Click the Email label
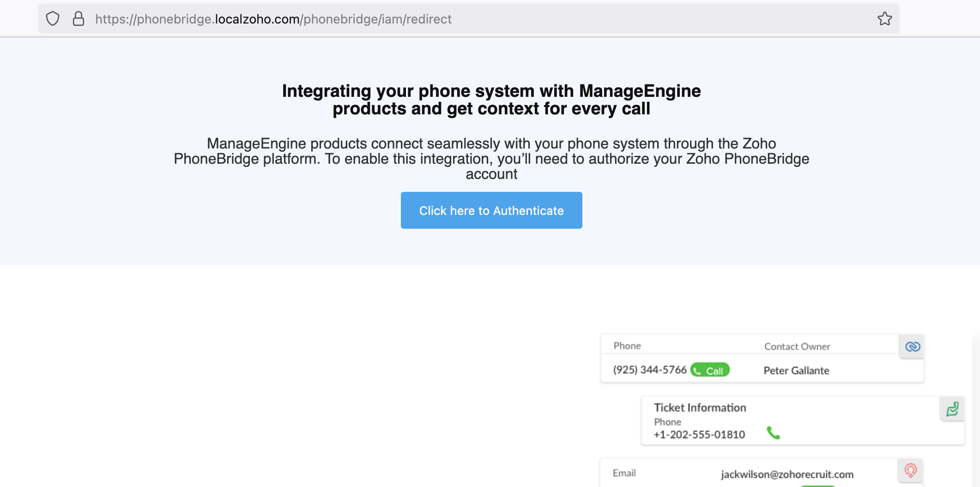Image resolution: width=980 pixels, height=487 pixels. tap(624, 473)
